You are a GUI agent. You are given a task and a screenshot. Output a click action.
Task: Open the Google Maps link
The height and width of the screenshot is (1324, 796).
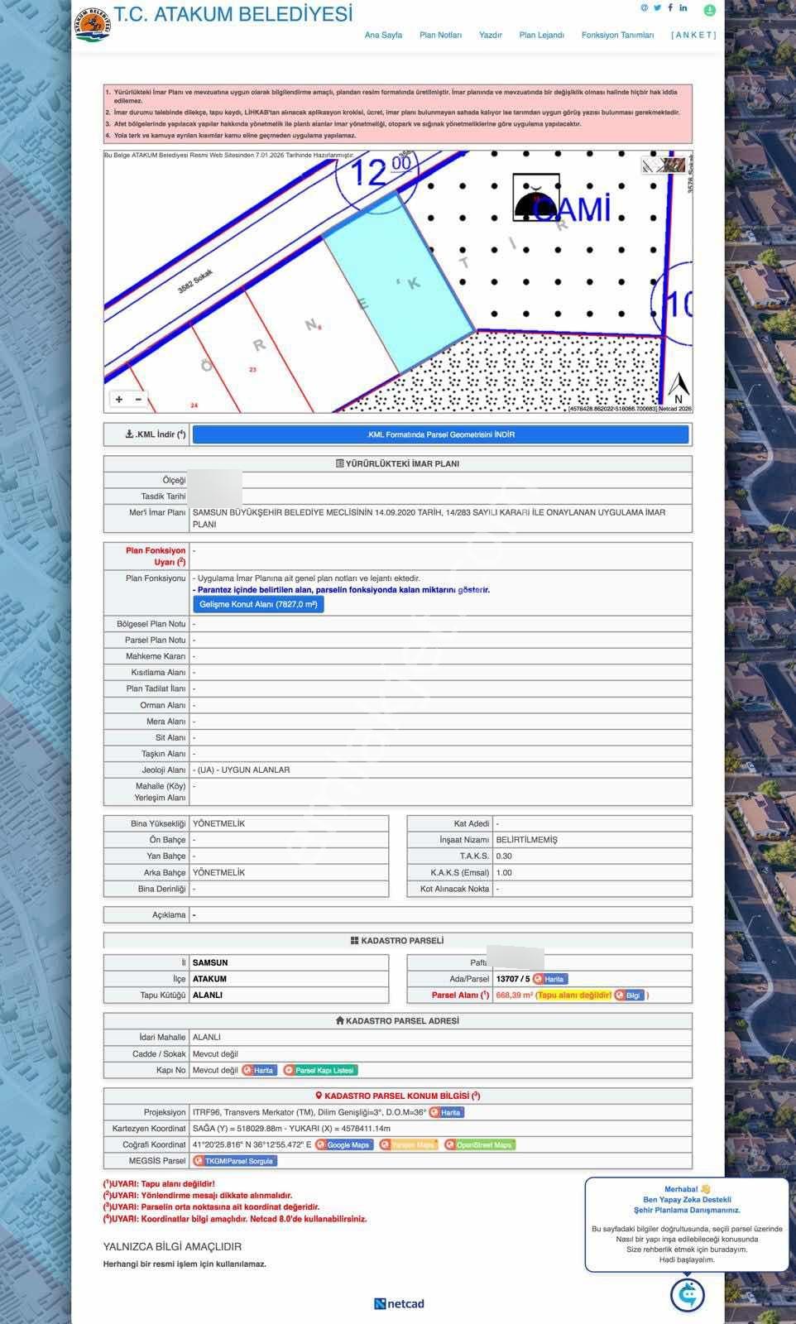coord(344,1145)
